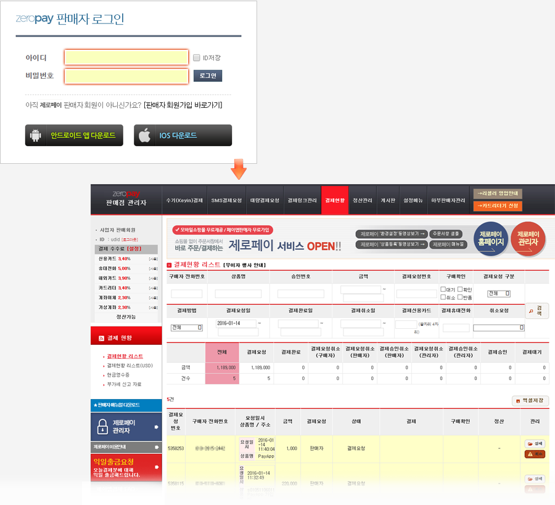555x505 pixels.
Task: Click the 상세 folder icon for order 5358253
Action: [x=535, y=443]
